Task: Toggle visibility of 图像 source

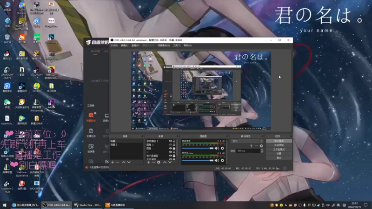Action: pos(170,148)
